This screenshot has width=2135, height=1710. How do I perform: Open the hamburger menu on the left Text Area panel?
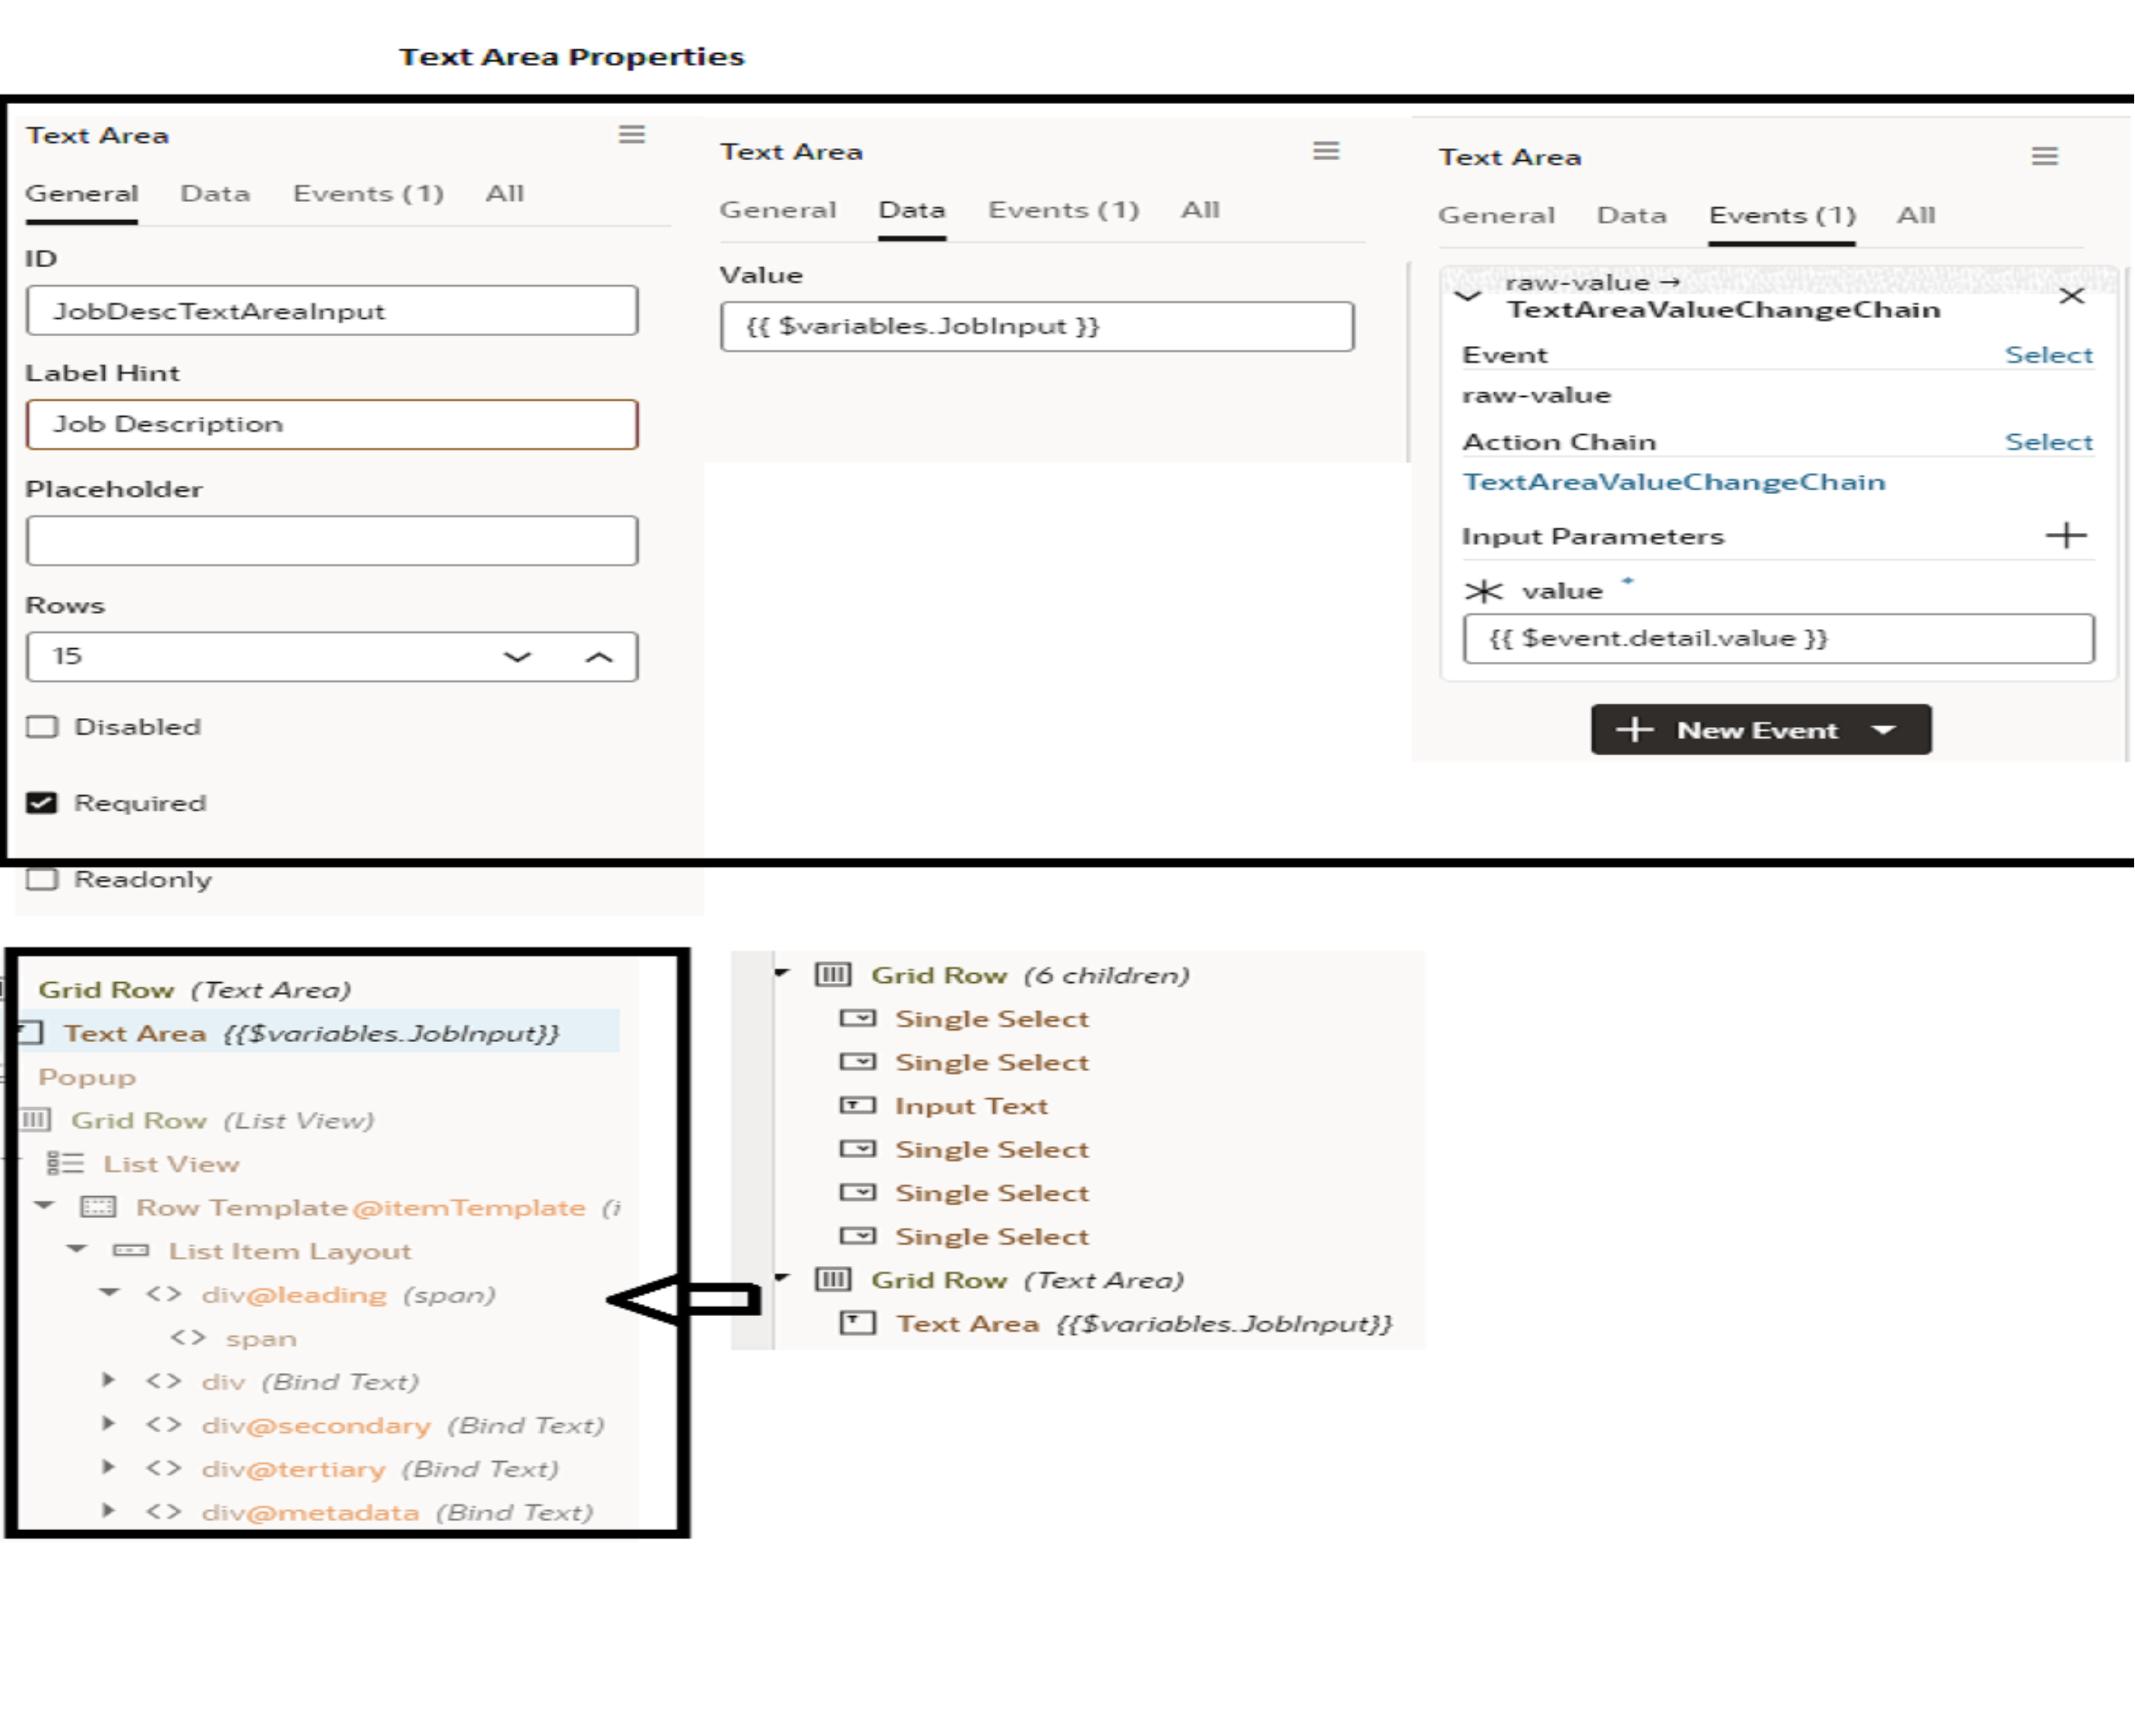click(x=631, y=134)
